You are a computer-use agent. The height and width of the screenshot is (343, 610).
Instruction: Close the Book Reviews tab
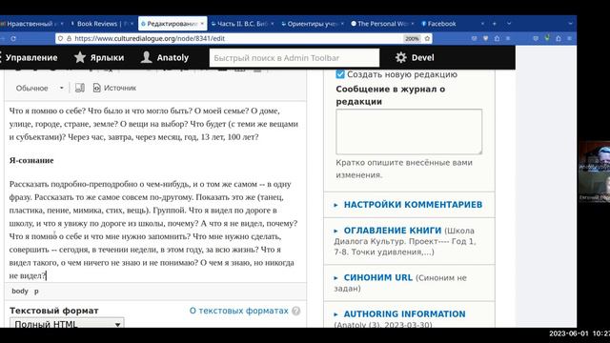coord(132,24)
